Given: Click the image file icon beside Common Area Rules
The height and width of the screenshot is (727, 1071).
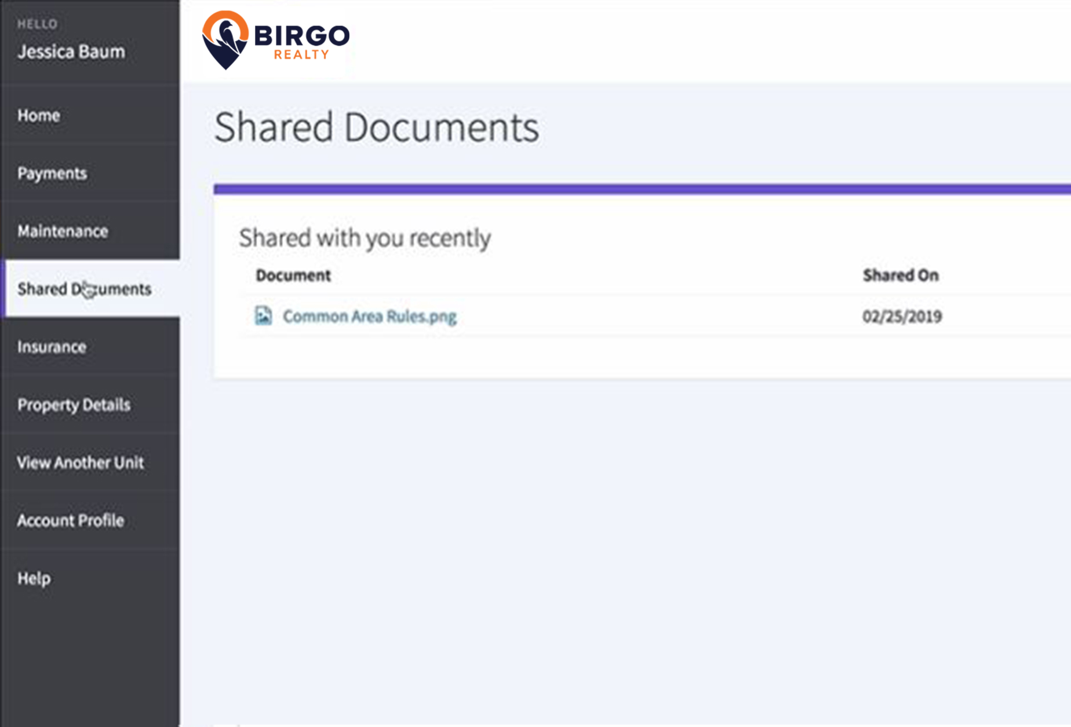Looking at the screenshot, I should click(x=263, y=316).
